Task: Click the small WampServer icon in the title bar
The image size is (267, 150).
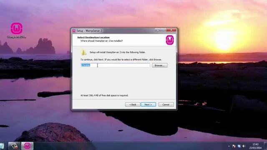Action: tap(74, 31)
